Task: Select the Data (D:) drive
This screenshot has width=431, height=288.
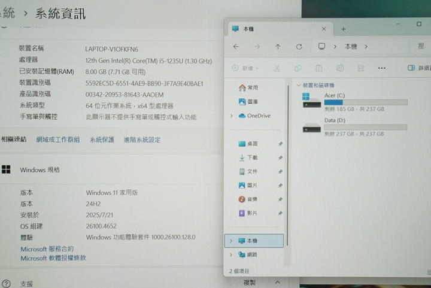Action: 354,127
